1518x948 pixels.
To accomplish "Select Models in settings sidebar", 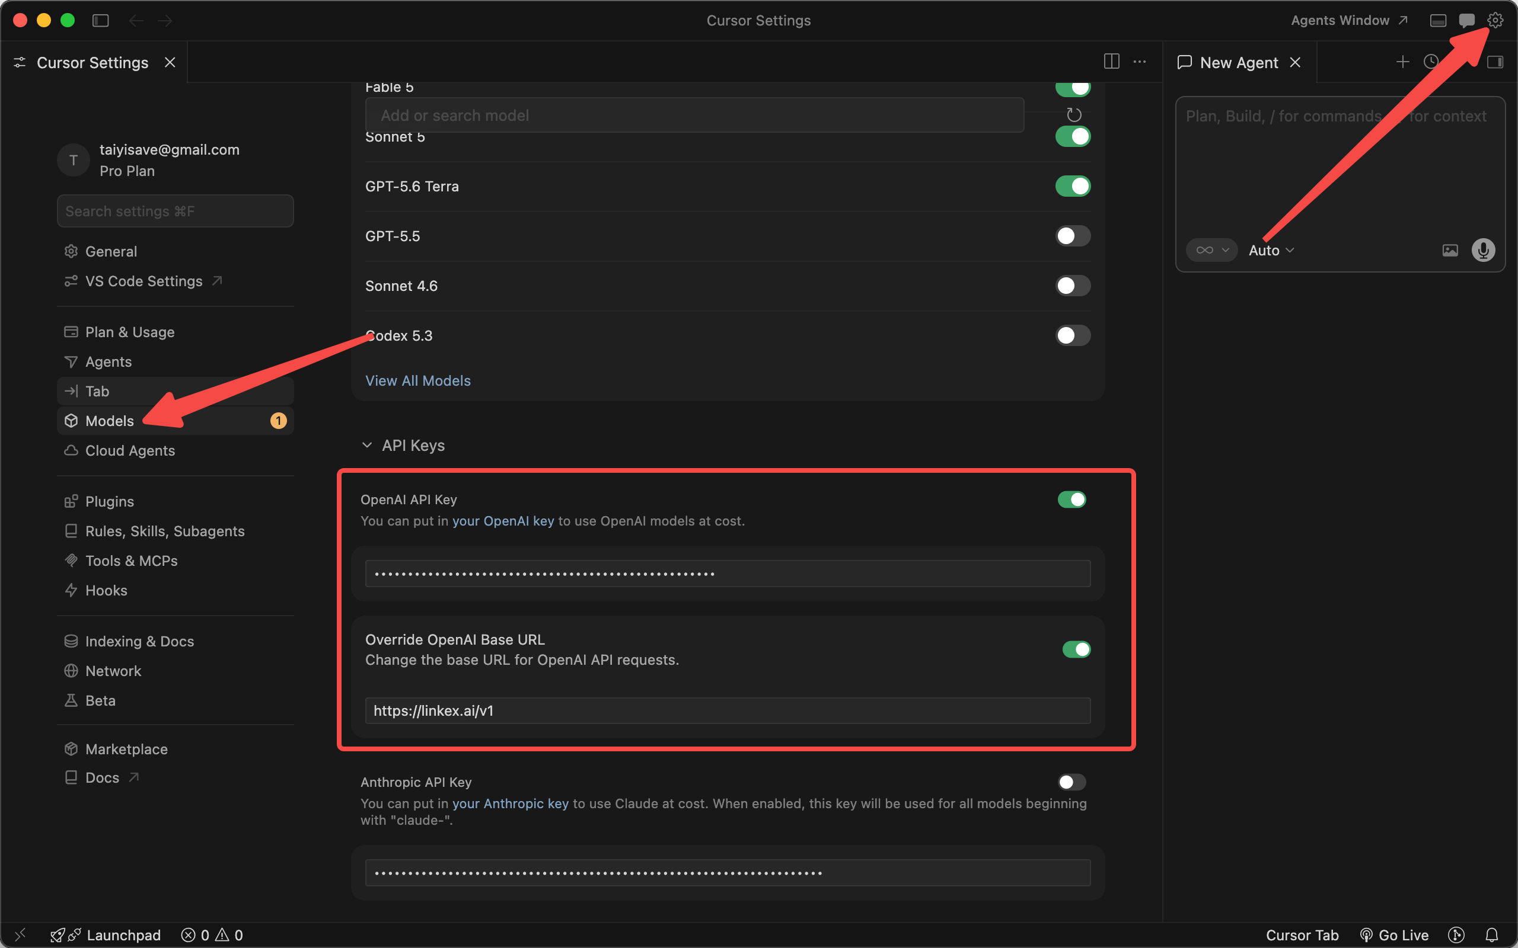I will click(x=175, y=421).
